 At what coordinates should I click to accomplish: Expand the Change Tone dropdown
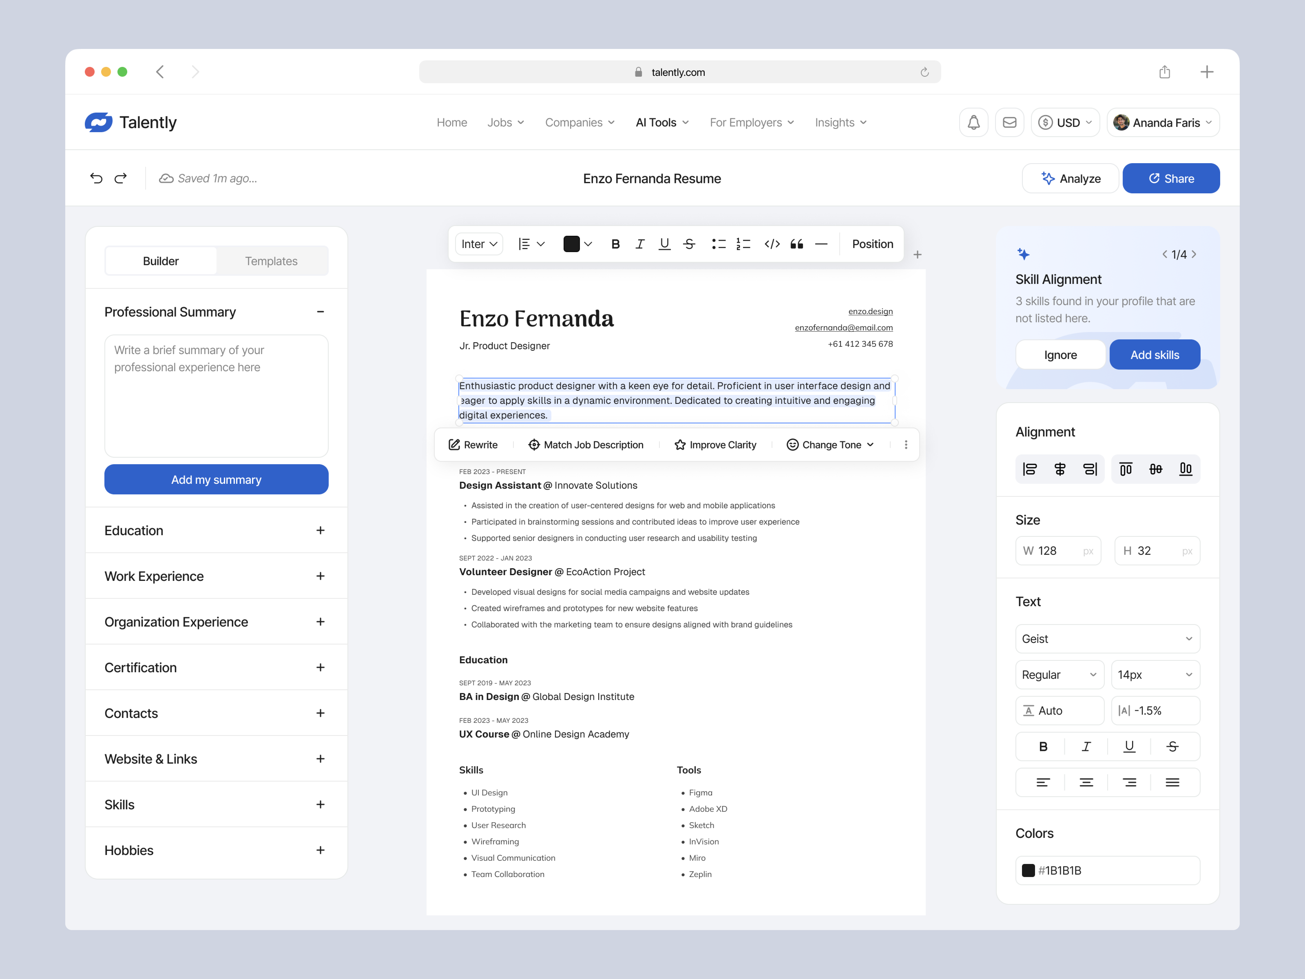(830, 444)
